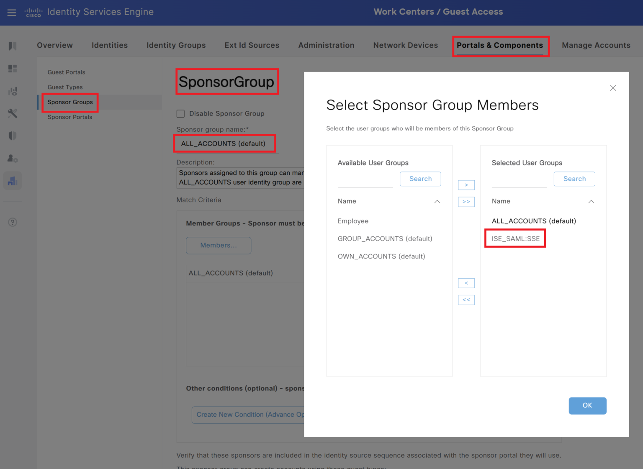Open the Help question mark icon
Screen dimensions: 643x469
13,222
